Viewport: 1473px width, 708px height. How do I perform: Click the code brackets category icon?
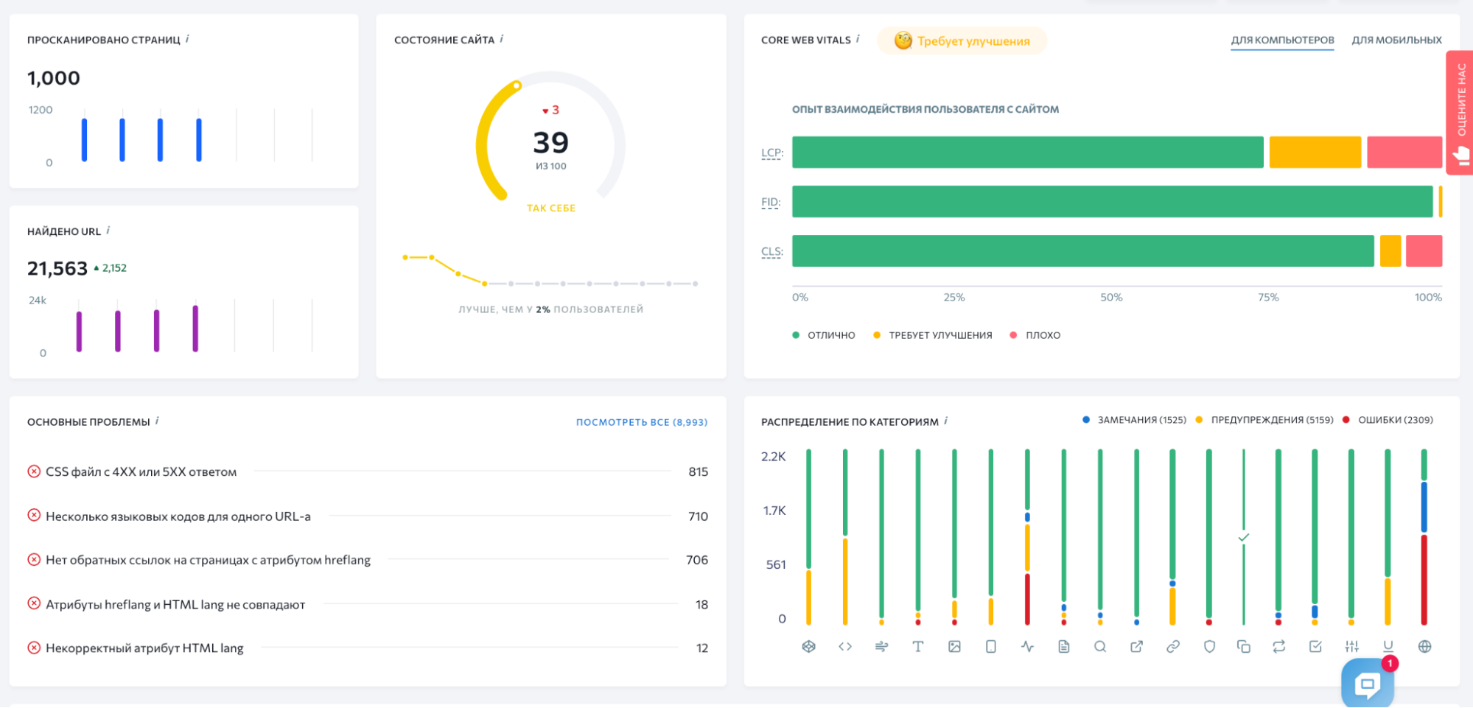[x=845, y=647]
